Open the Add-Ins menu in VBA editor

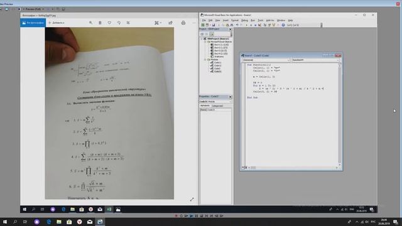pos(270,20)
